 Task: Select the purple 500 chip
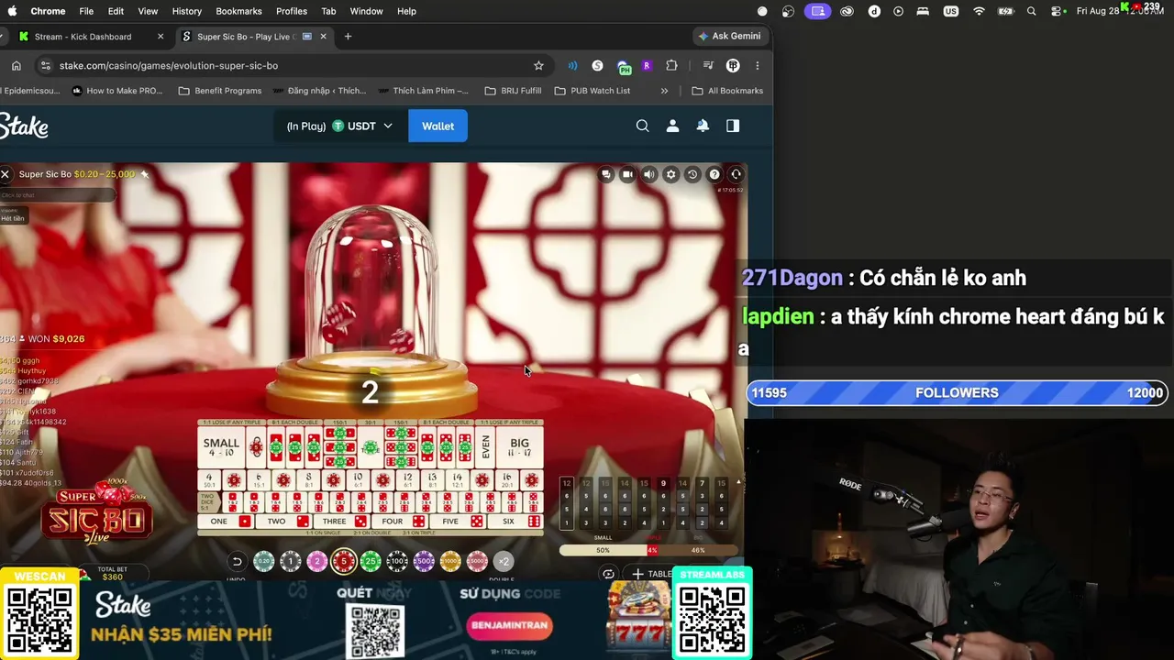click(x=424, y=561)
